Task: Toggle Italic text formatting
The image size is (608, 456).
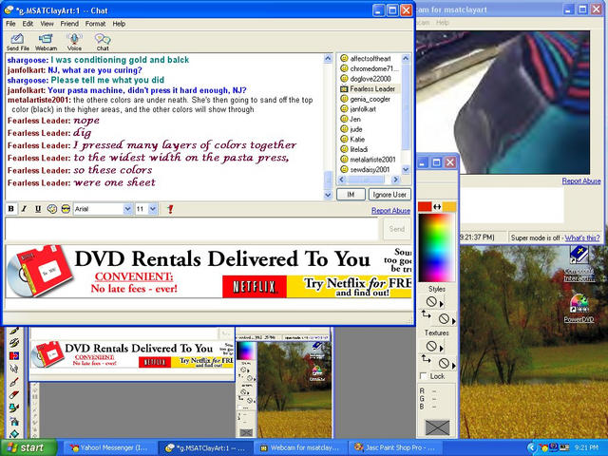Action: 24,209
